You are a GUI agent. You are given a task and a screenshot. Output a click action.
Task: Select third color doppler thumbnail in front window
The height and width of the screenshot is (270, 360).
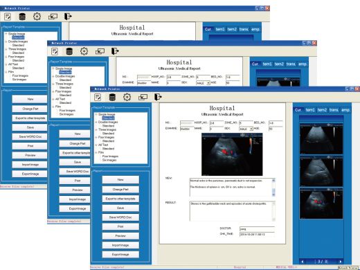pyautogui.click(x=321, y=204)
